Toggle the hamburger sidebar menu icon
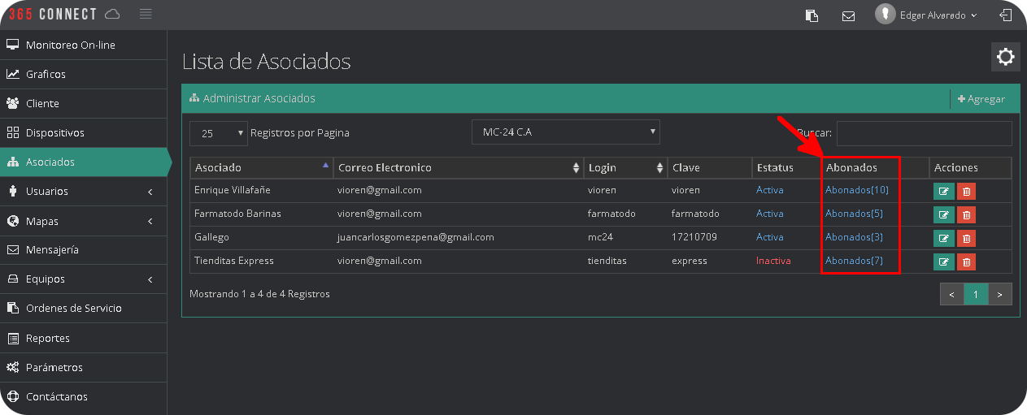This screenshot has width=1027, height=415. pyautogui.click(x=146, y=14)
